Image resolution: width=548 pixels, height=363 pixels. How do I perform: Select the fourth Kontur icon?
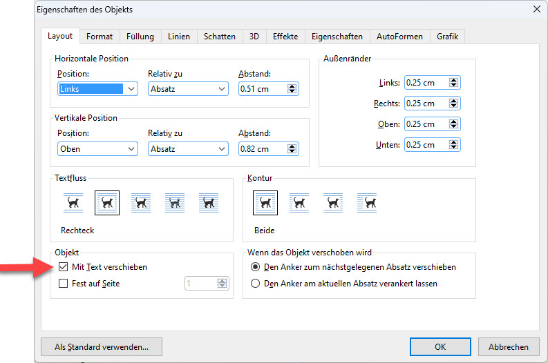point(367,203)
